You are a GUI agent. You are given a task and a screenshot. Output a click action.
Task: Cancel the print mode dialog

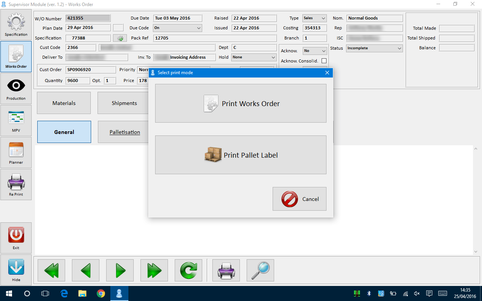299,199
